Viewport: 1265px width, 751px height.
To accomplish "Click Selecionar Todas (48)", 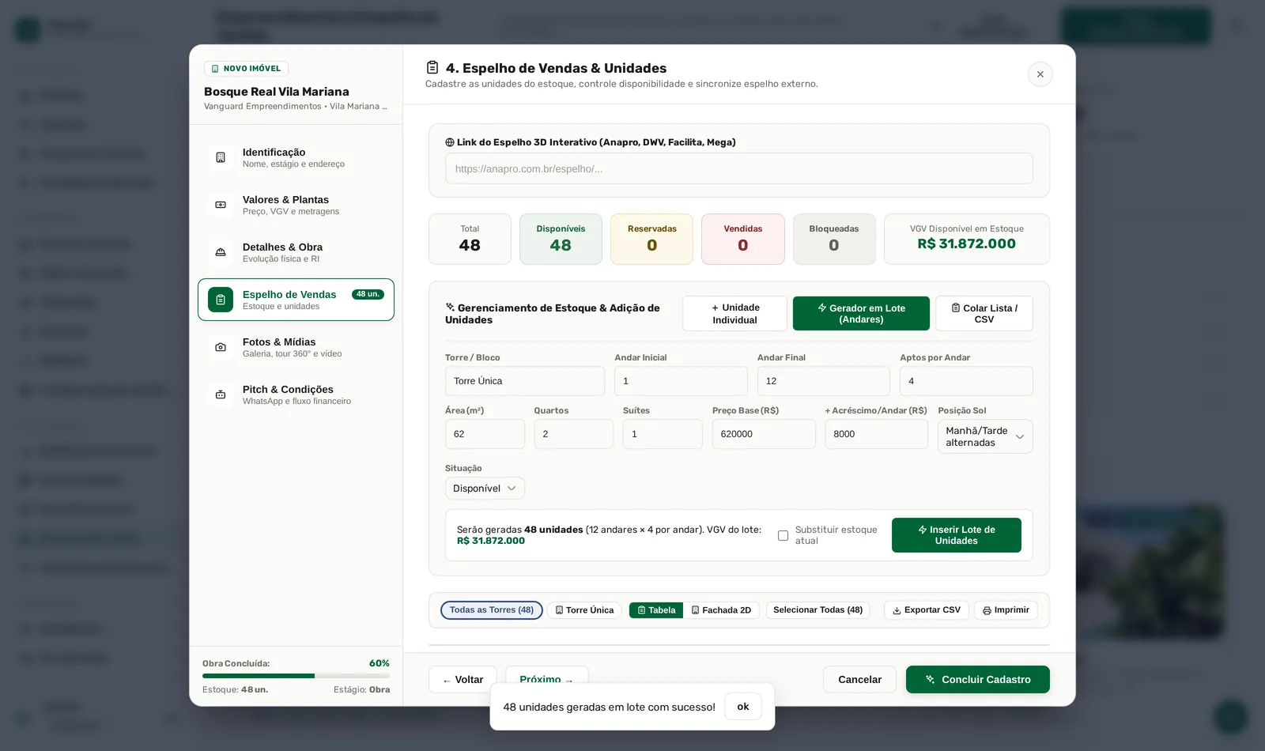I will [818, 610].
